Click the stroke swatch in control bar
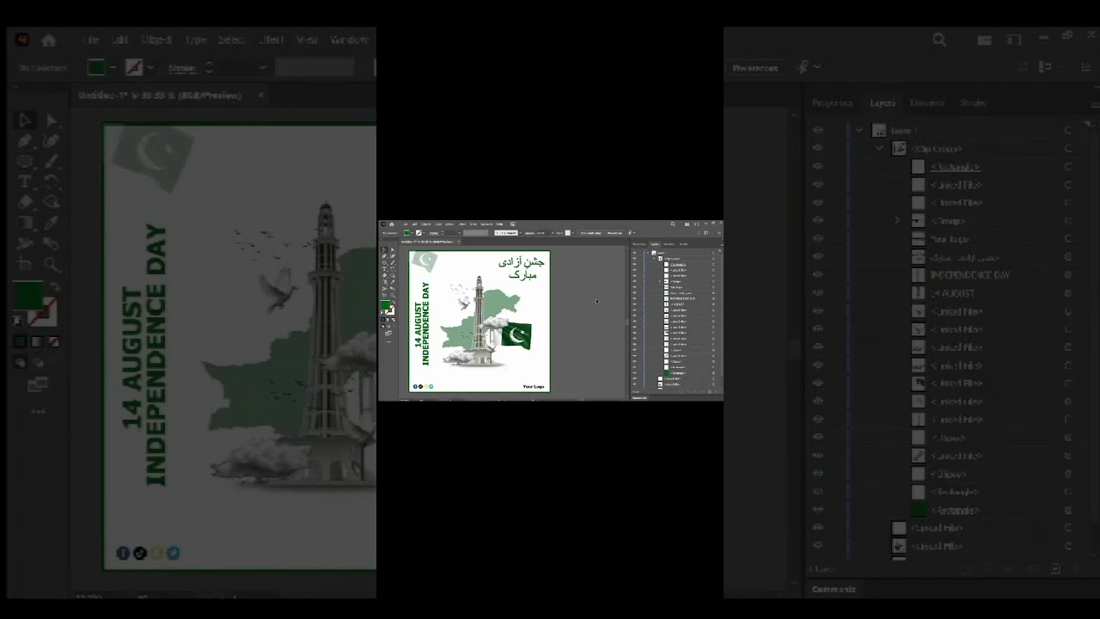The width and height of the screenshot is (1100, 619). click(x=133, y=68)
